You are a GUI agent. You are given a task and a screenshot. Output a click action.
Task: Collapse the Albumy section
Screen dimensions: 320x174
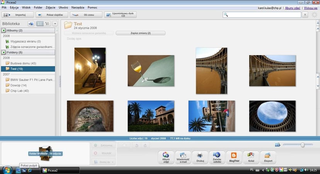(x=4, y=30)
